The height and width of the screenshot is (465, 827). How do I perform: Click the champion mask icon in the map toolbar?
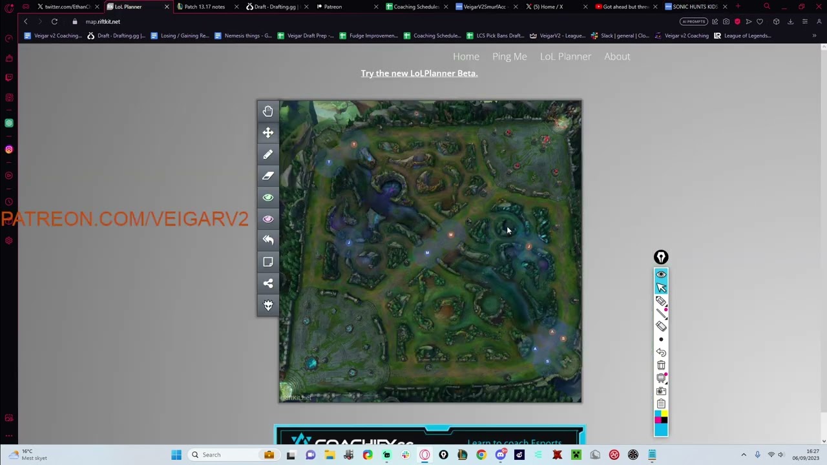[268, 305]
